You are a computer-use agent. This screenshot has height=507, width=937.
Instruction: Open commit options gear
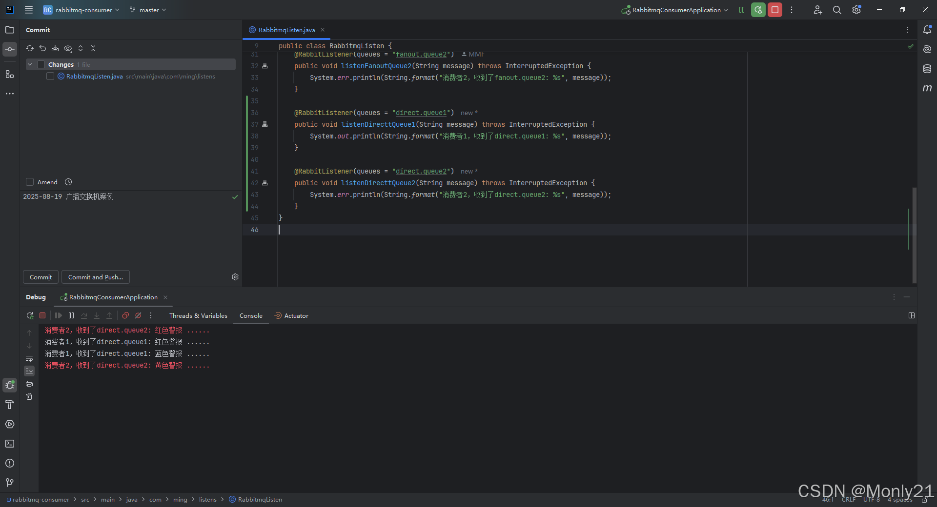pyautogui.click(x=235, y=277)
